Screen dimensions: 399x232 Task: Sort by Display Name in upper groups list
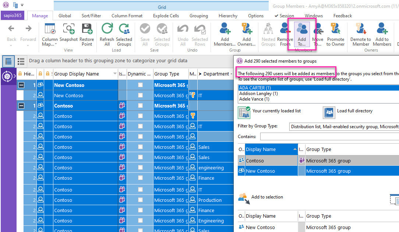[x=271, y=150]
